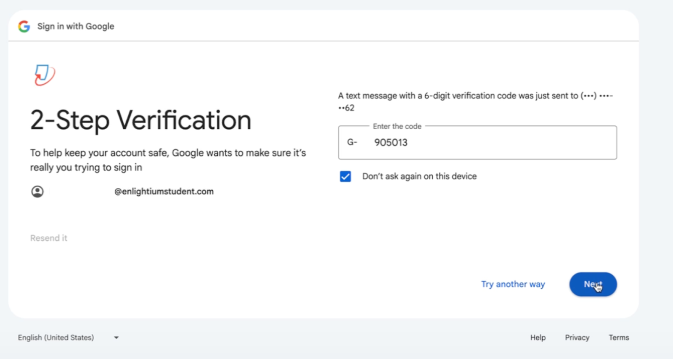Click the 2-Step Verification heading

[141, 120]
